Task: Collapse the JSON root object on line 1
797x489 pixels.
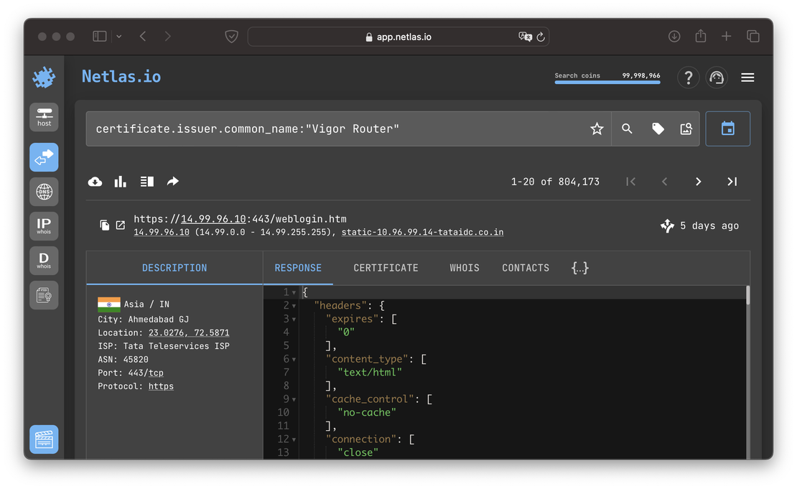Action: tap(294, 292)
